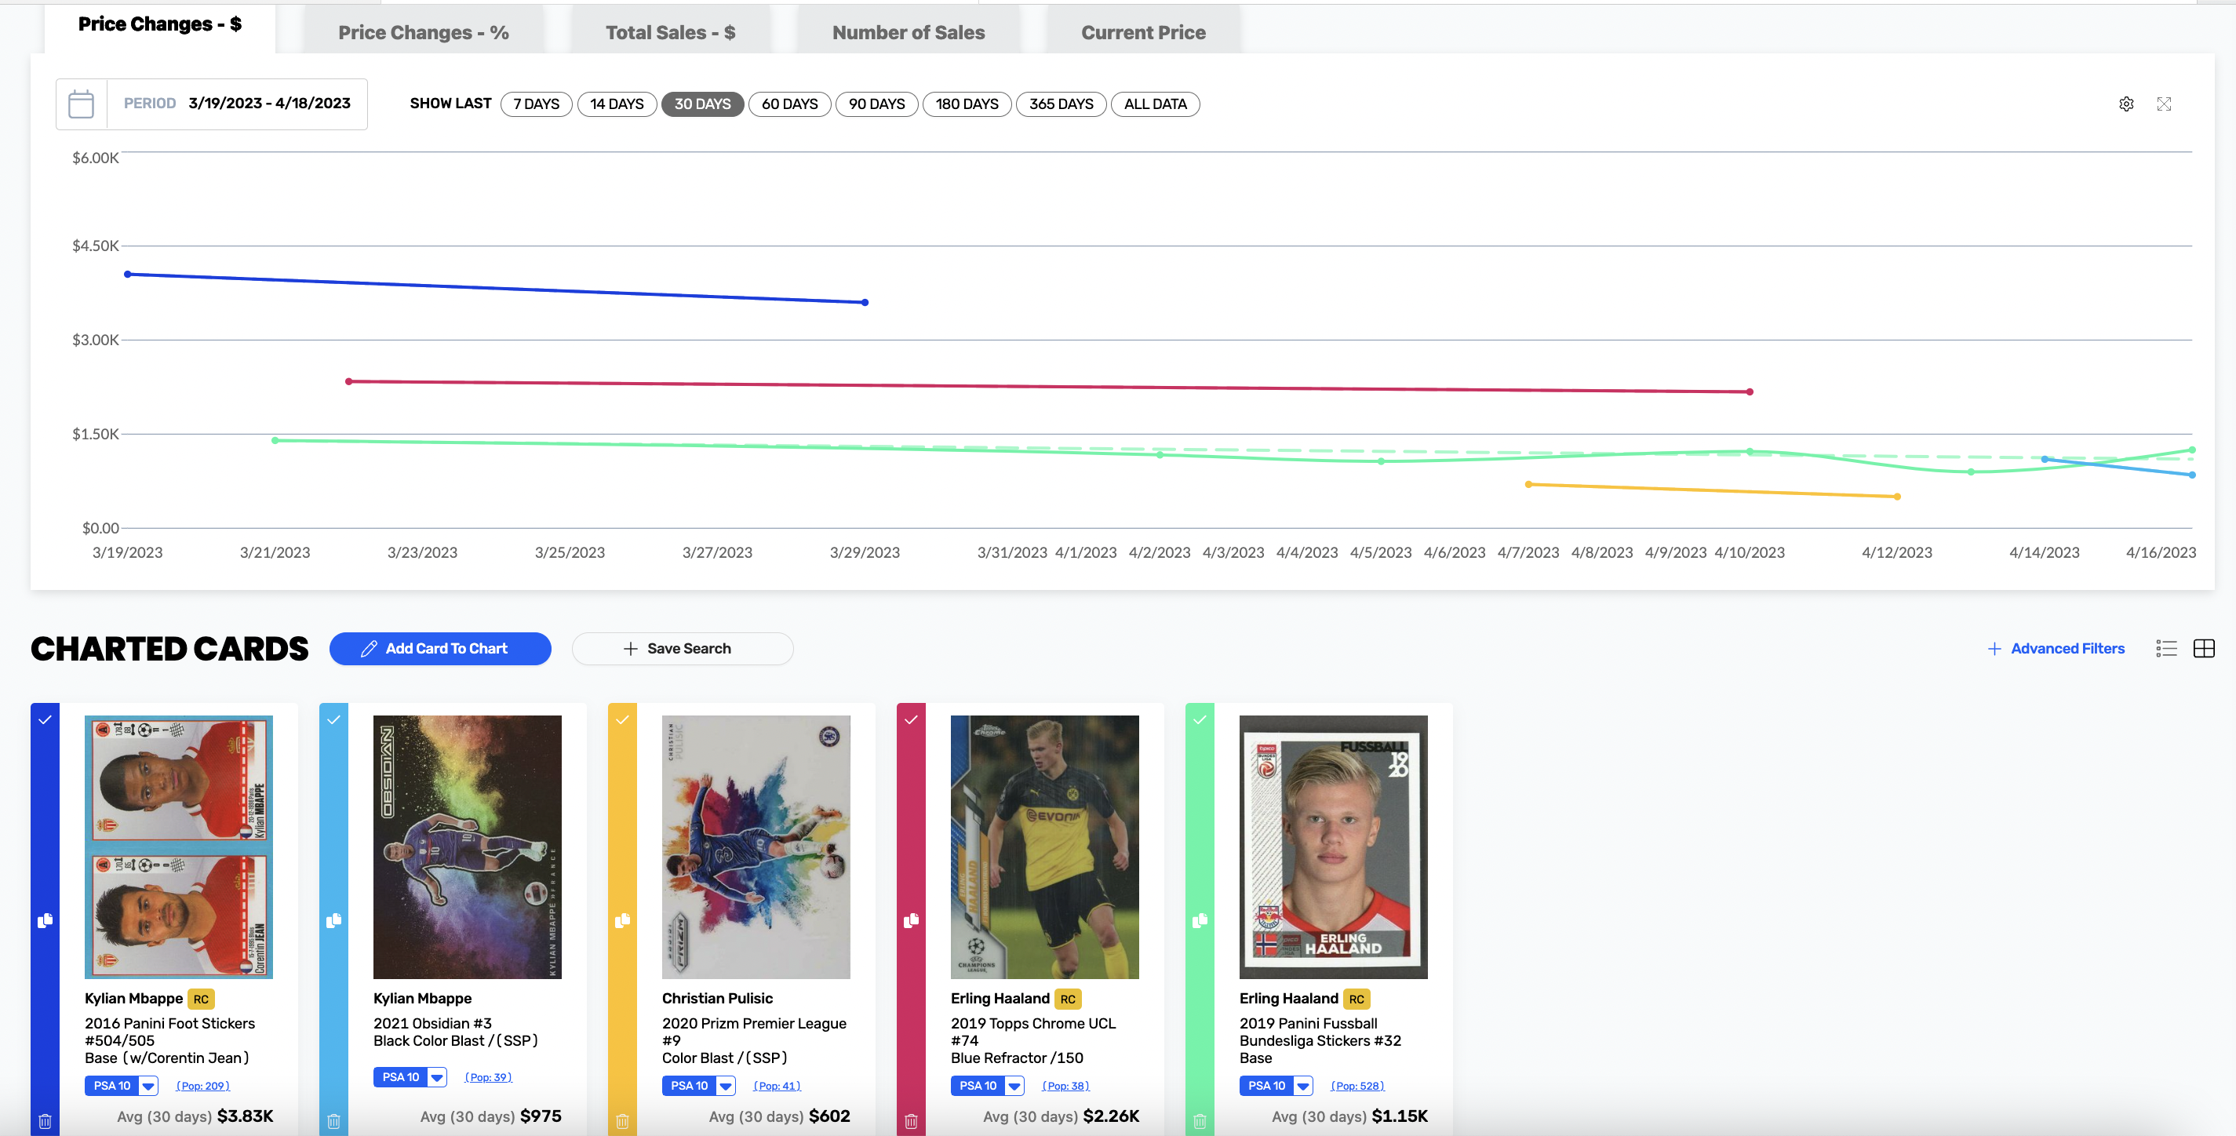The width and height of the screenshot is (2236, 1136).
Task: Click the Christian Pulisic card image
Action: coord(756,847)
